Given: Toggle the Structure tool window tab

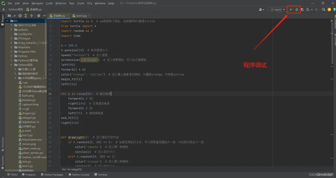Looking at the screenshot, I should [3, 144].
